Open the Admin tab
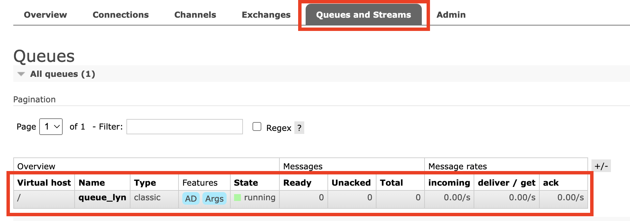 (451, 15)
